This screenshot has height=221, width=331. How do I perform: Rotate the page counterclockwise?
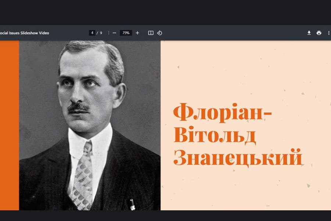[x=160, y=32]
